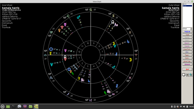Screen dimensions: 194x109
Task: Click the outer wheel Mc point
Action: (109, 91)
